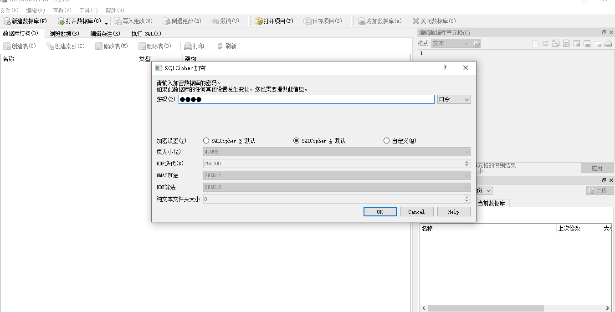This screenshot has width=615, height=312.
Task: Click the 附加数据库 (Attach Database) toolbar button
Action: pyautogui.click(x=380, y=21)
